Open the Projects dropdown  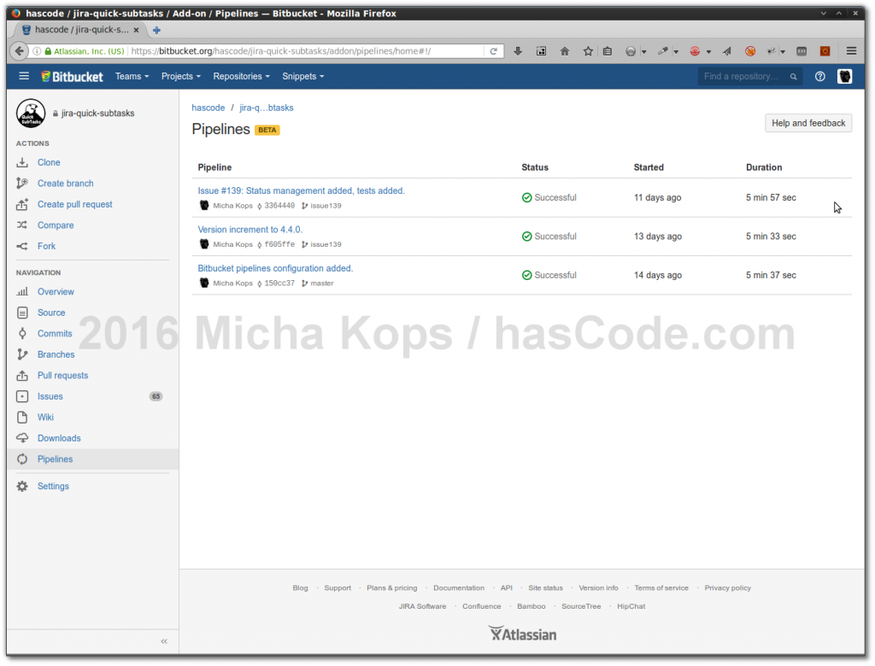(x=180, y=76)
